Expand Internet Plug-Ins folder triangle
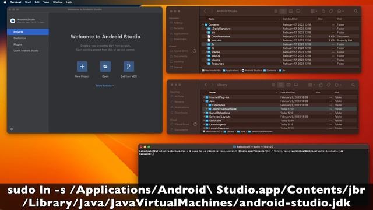This screenshot has height=210, width=373. pos(204,97)
